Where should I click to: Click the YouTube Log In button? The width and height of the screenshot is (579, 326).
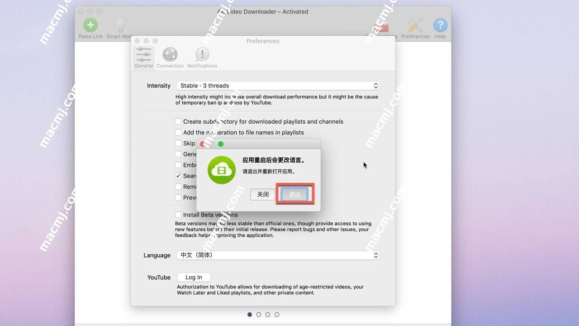pos(194,277)
